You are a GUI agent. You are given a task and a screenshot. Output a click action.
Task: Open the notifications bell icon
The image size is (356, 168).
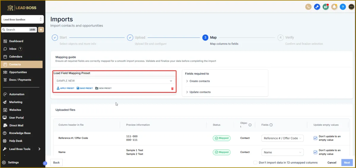pyautogui.click(x=334, y=7)
